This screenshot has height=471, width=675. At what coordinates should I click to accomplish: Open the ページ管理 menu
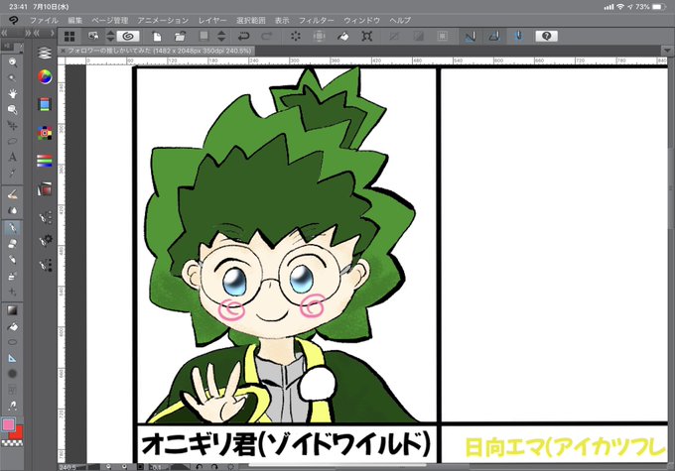point(110,20)
